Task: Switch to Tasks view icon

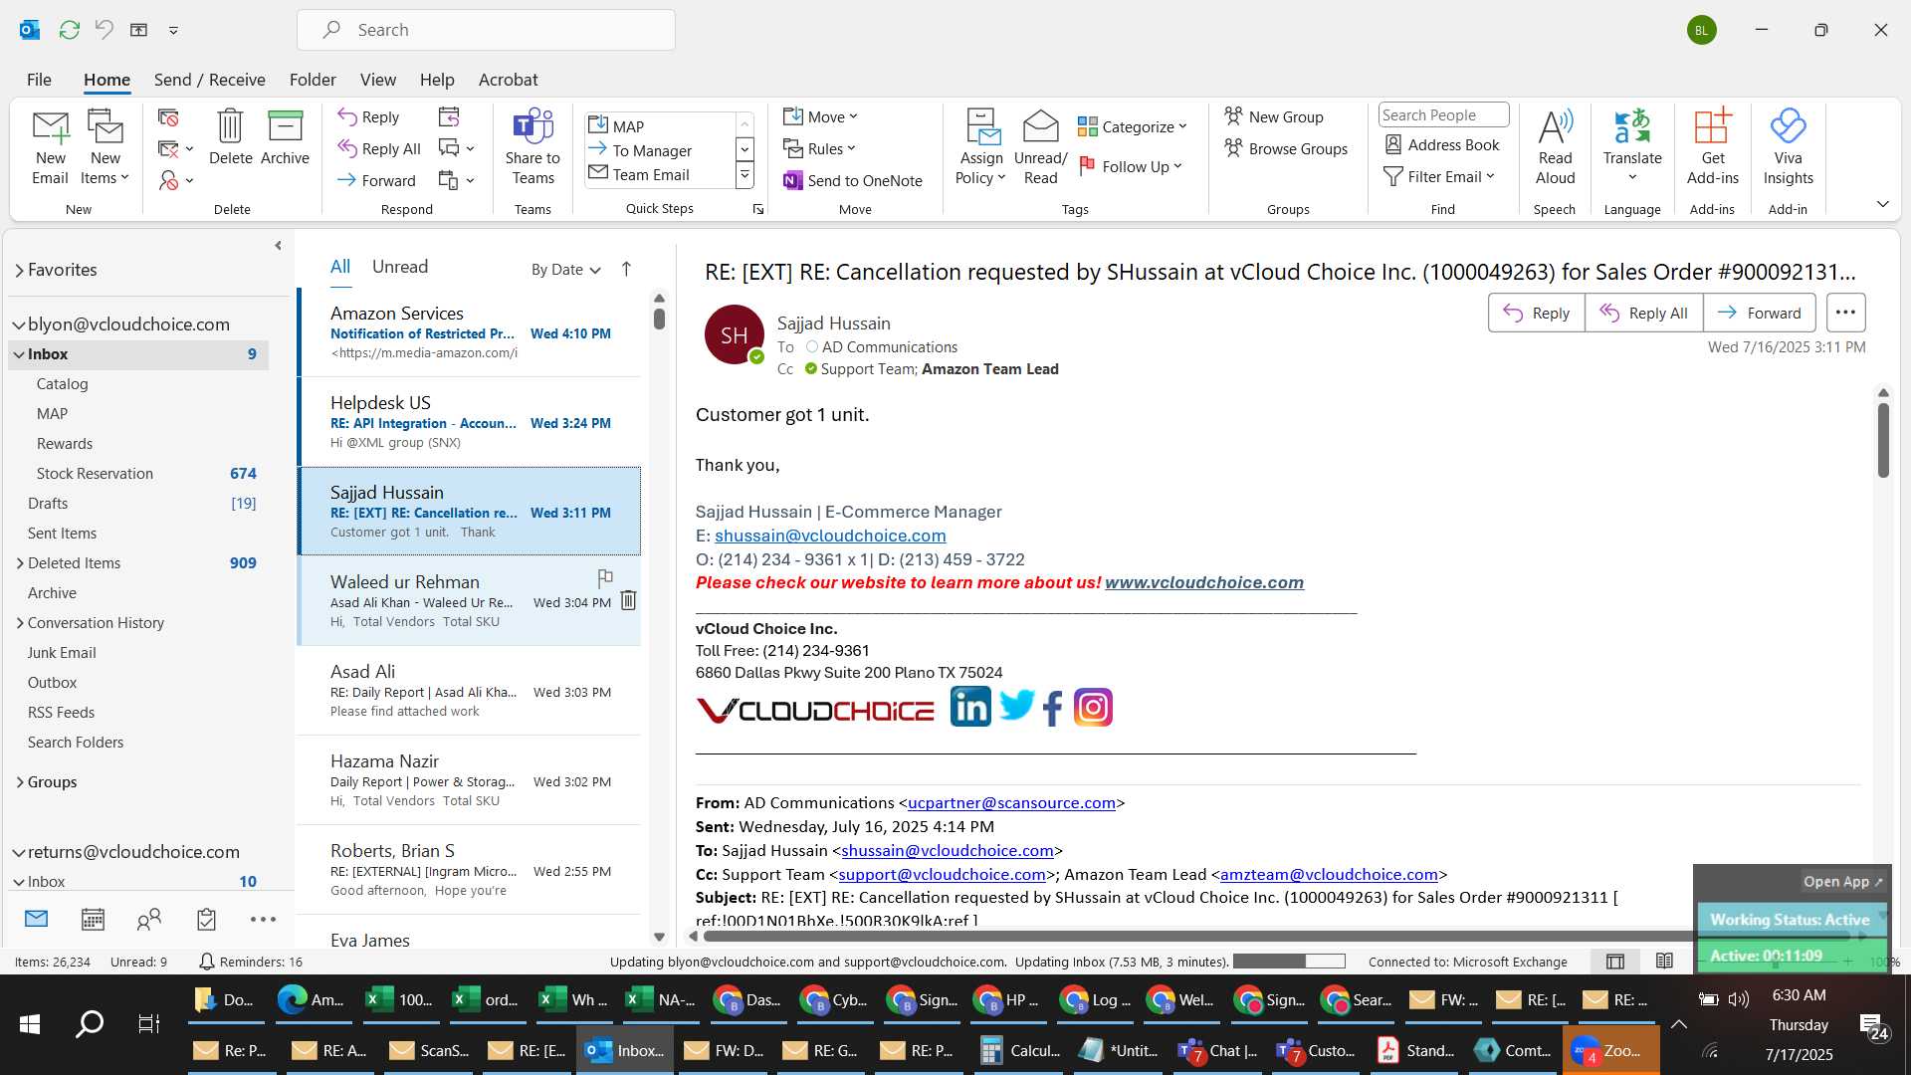Action: 206,919
